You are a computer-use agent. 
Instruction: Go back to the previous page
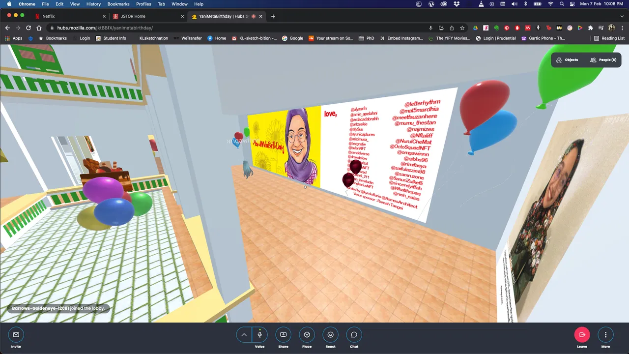pyautogui.click(x=8, y=28)
